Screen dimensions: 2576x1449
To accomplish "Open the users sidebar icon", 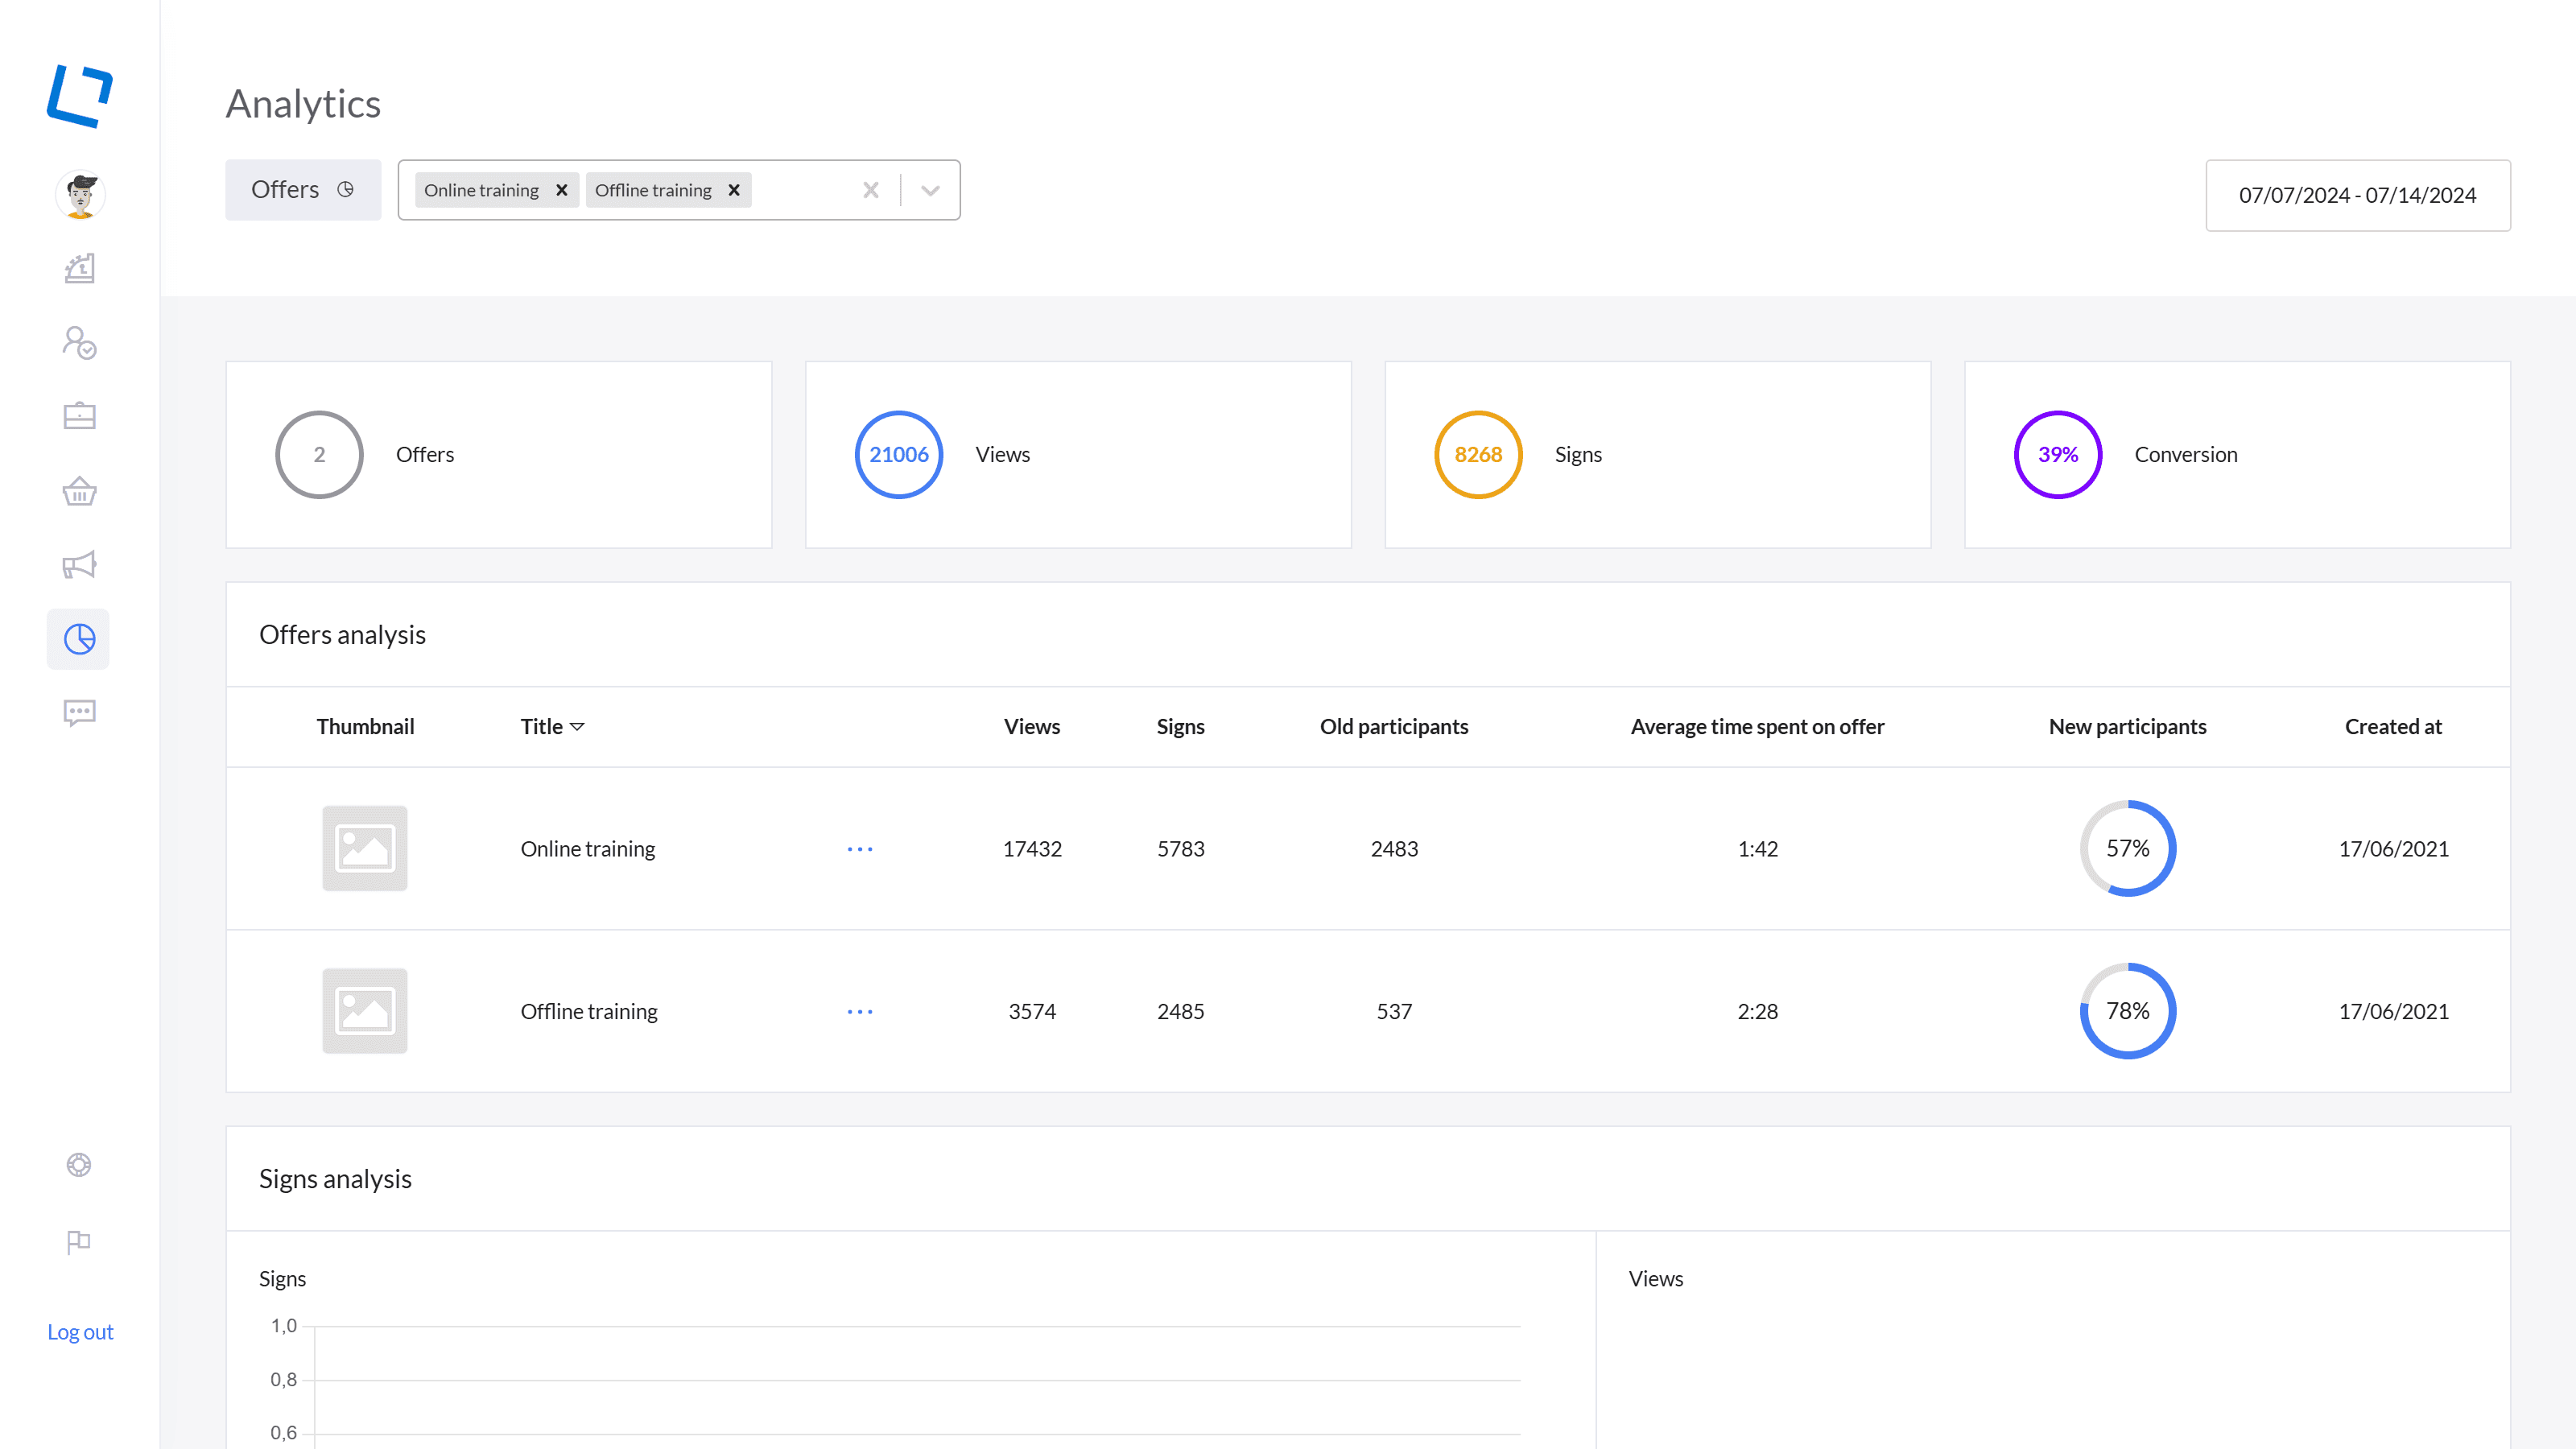I will coord(80,343).
